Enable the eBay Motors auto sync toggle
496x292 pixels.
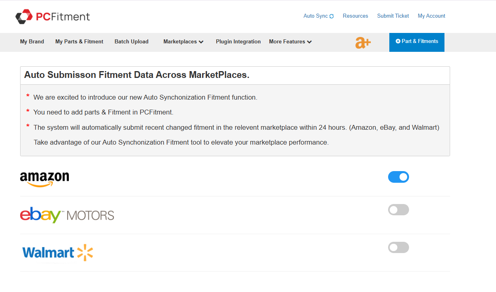pos(398,210)
